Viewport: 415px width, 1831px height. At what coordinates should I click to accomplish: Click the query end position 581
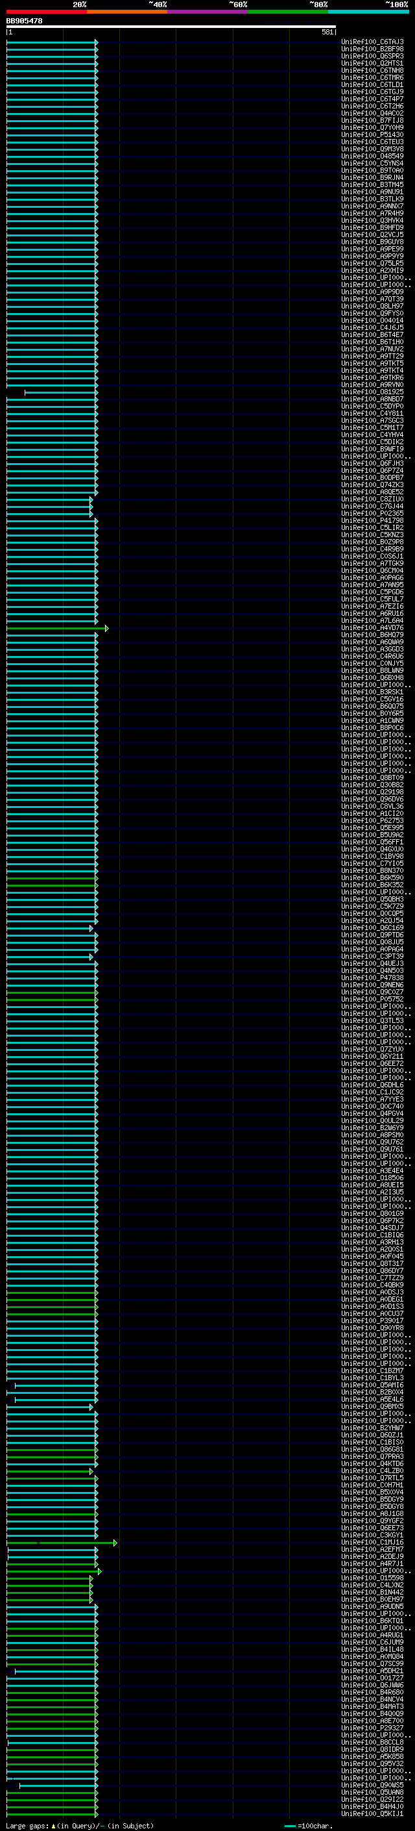click(327, 32)
